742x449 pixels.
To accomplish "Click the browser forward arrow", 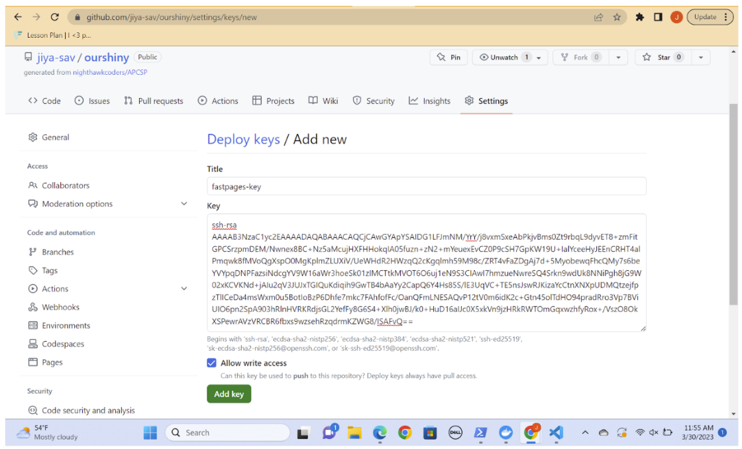I will pos(36,17).
